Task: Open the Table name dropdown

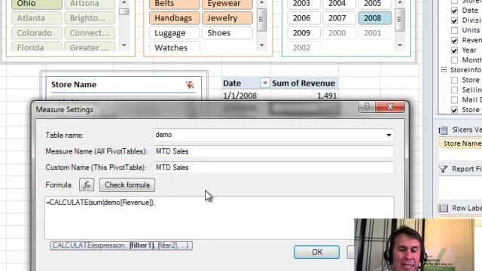Action: click(389, 135)
